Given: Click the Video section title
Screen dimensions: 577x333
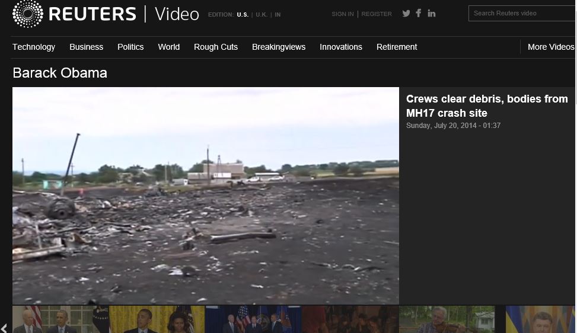Looking at the screenshot, I should [x=177, y=14].
